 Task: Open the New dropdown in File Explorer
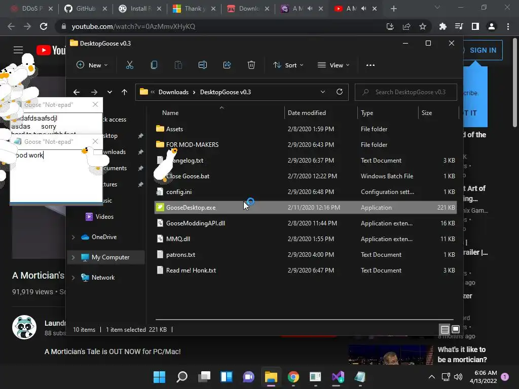pyautogui.click(x=92, y=65)
